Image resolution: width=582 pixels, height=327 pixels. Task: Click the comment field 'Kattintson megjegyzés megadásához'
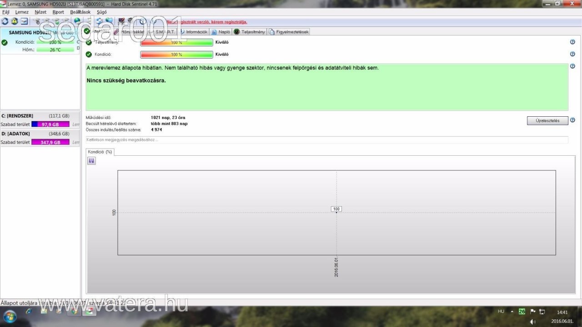[x=327, y=139]
